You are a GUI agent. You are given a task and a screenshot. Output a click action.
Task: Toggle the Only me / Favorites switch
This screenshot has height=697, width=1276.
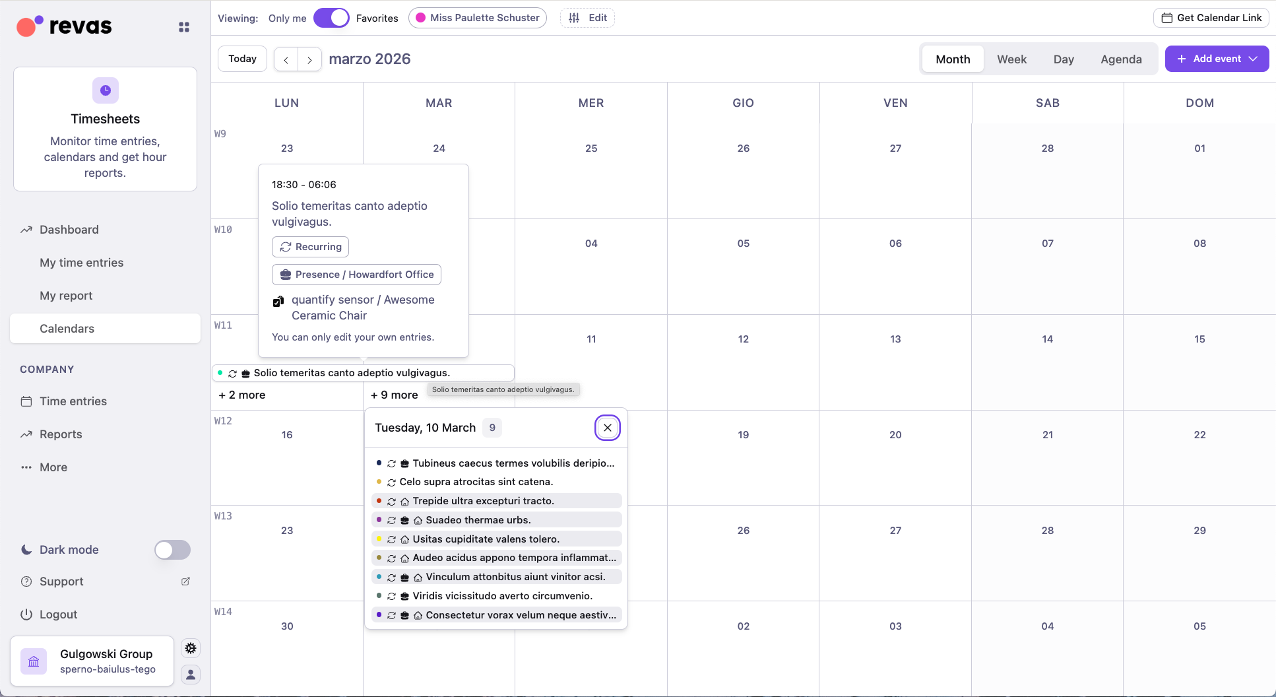(x=331, y=18)
